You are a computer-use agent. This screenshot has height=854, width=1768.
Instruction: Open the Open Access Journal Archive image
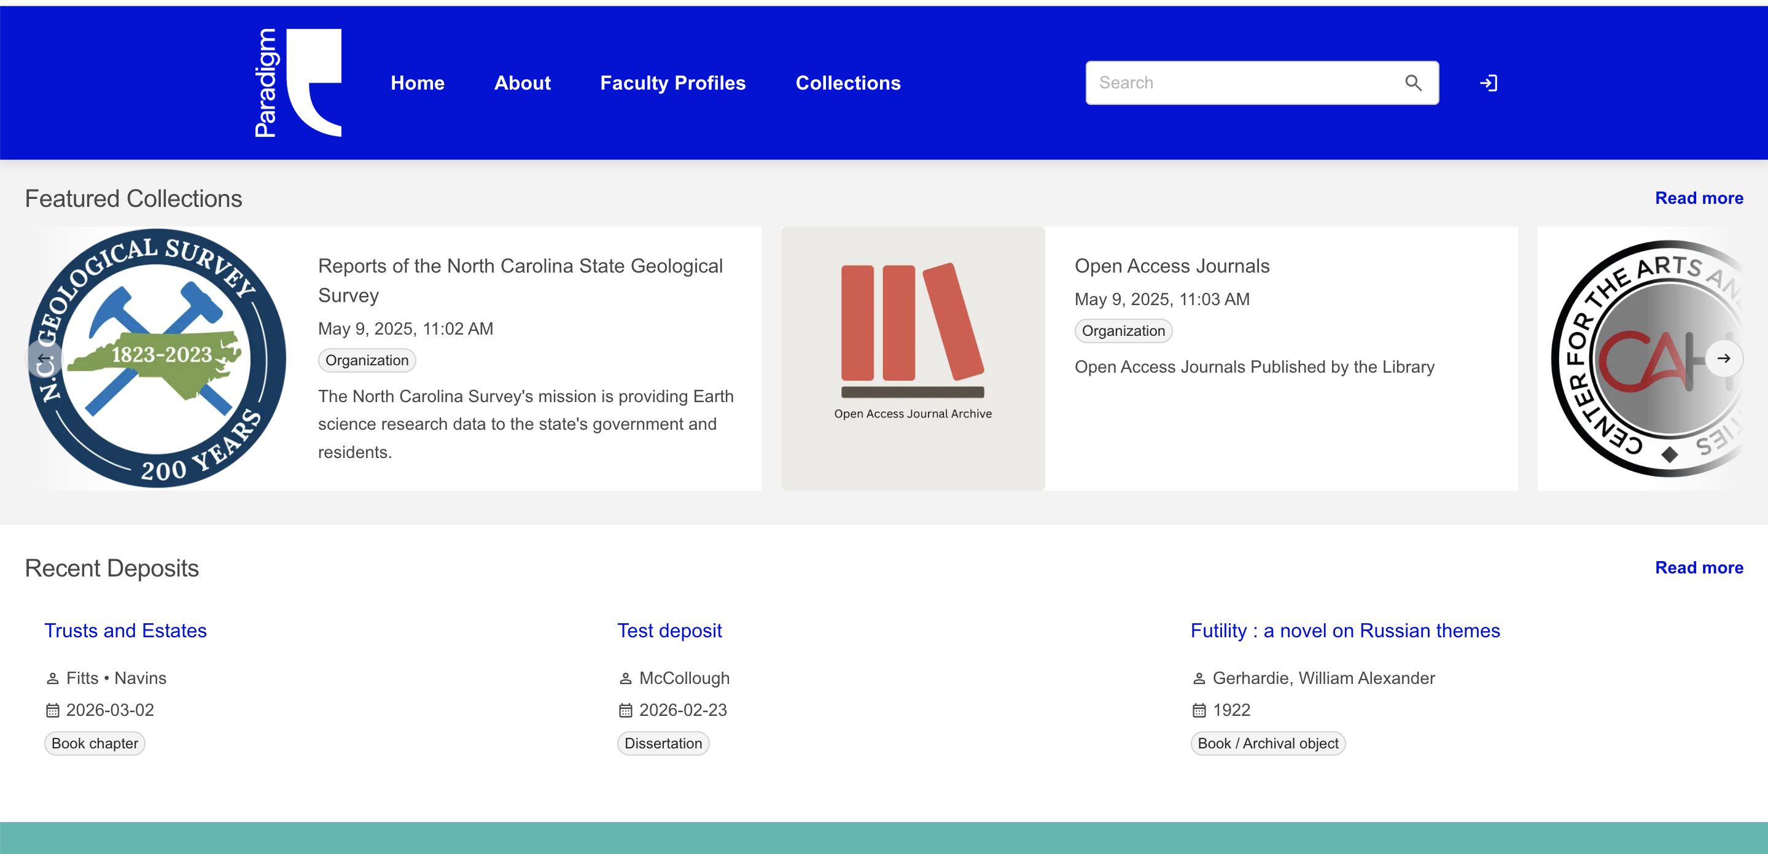(x=912, y=358)
